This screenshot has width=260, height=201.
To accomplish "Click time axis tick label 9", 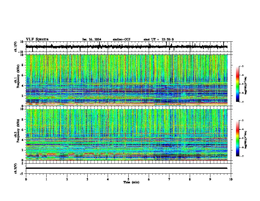I will click(x=210, y=179).
